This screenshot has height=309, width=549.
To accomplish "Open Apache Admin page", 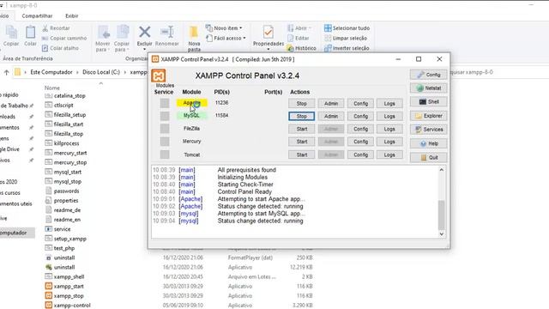I will click(331, 103).
